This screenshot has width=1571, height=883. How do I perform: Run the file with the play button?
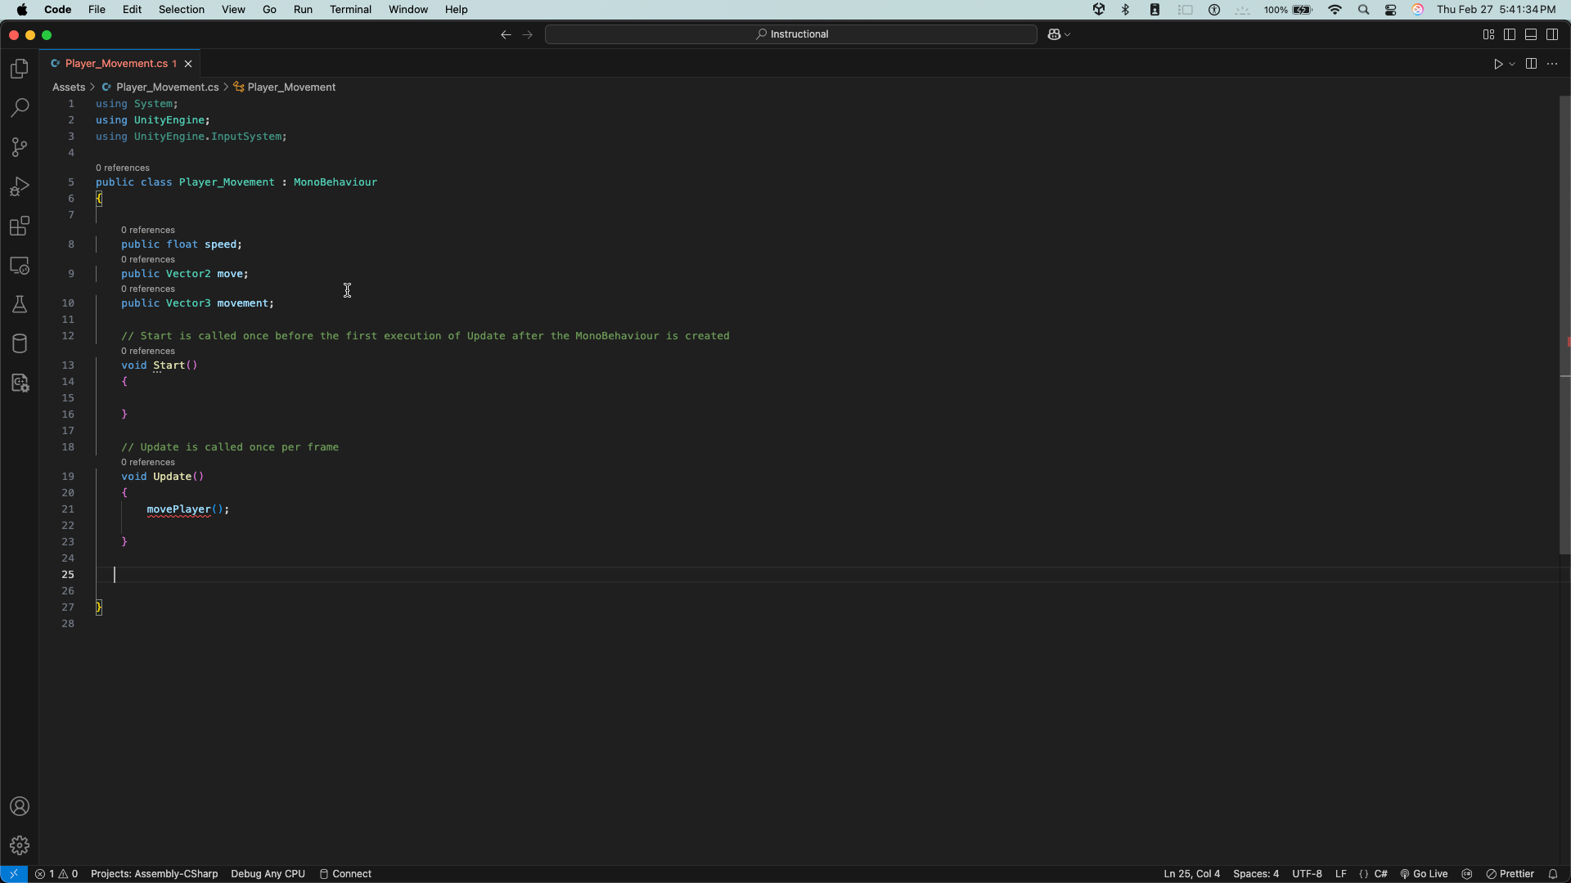(1498, 64)
